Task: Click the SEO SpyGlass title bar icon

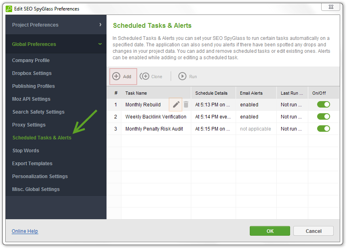Action: click(9, 8)
